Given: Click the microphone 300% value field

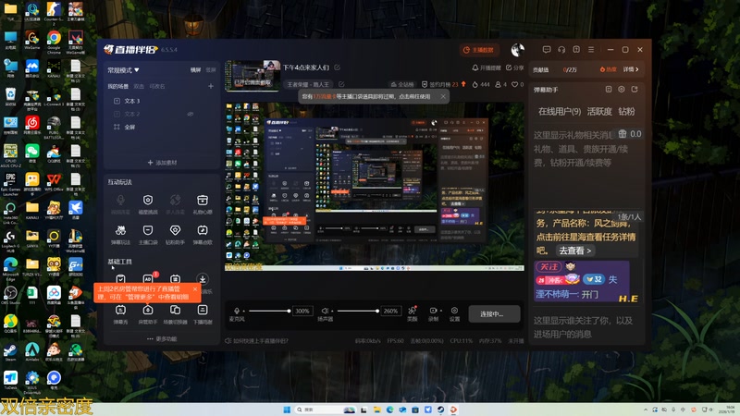Looking at the screenshot, I should [x=302, y=311].
